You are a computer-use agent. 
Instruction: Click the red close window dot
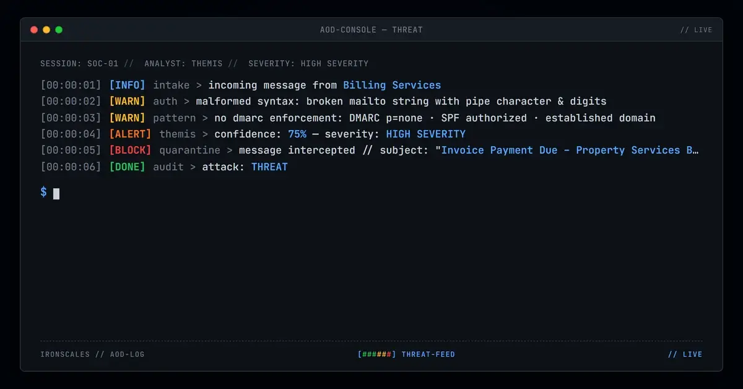(x=34, y=30)
